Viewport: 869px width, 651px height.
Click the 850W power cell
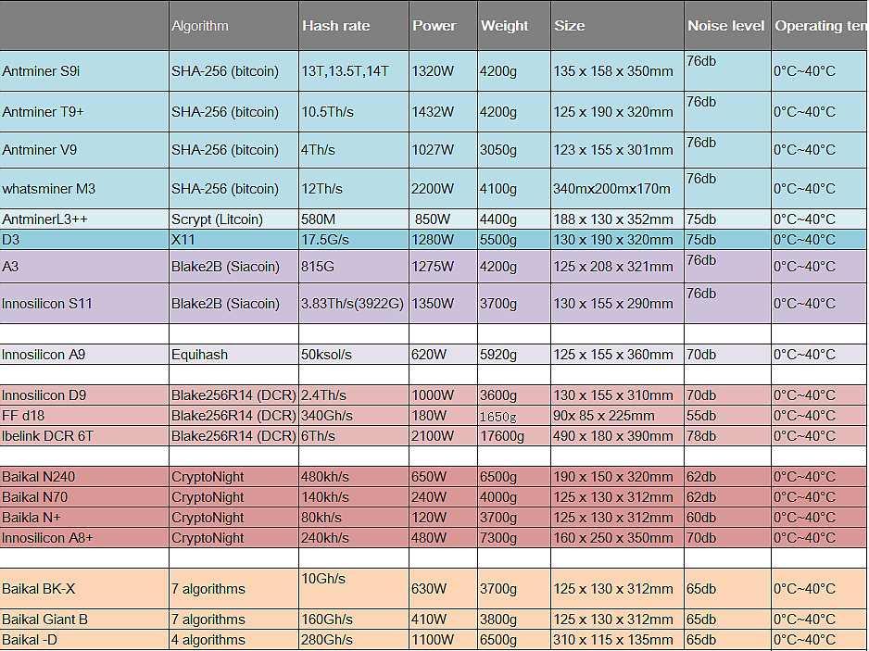[x=443, y=219]
